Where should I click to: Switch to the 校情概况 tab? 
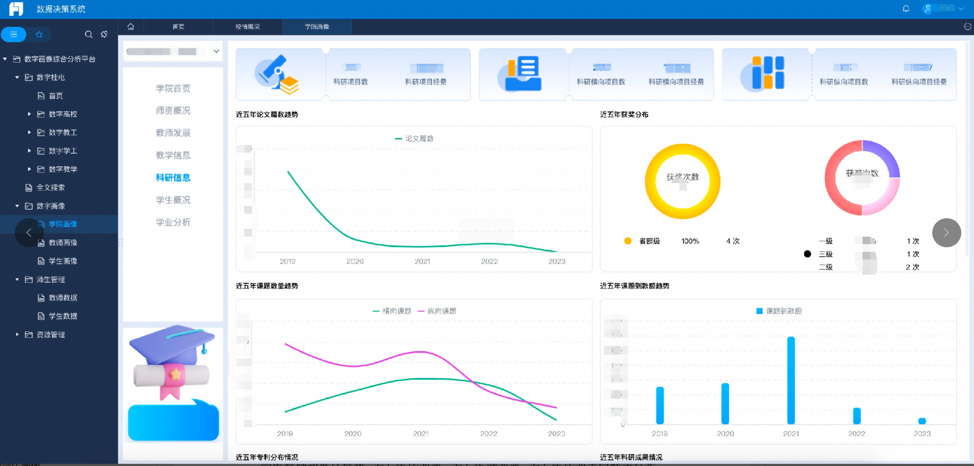pos(247,27)
